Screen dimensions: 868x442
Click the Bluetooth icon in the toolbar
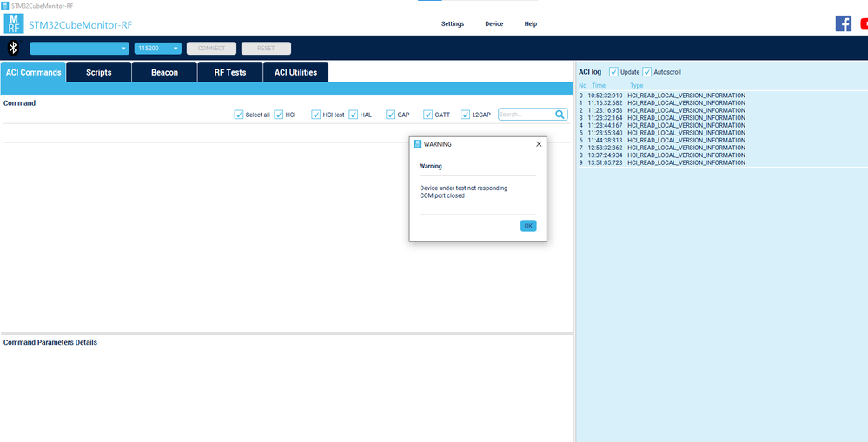(x=13, y=48)
